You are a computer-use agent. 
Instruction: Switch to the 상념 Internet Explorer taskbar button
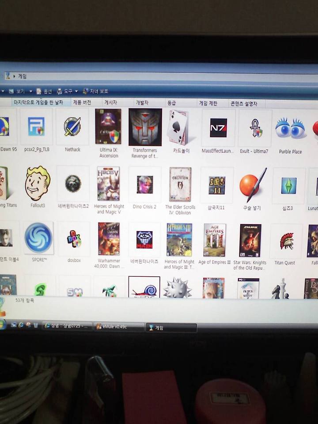pyautogui.click(x=67, y=326)
